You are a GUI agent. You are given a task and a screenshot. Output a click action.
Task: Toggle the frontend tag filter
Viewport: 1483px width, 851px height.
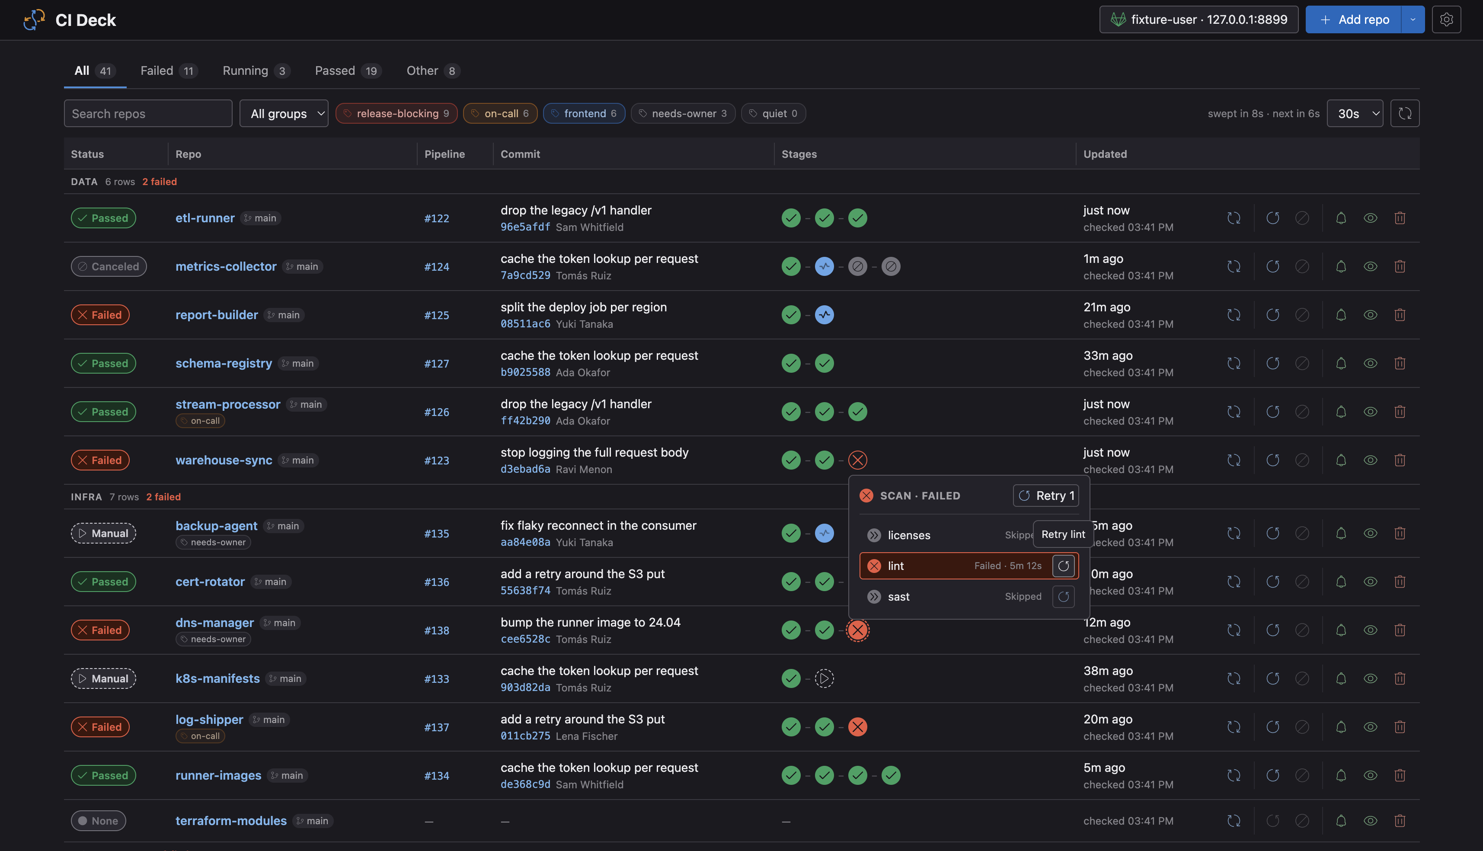click(584, 113)
